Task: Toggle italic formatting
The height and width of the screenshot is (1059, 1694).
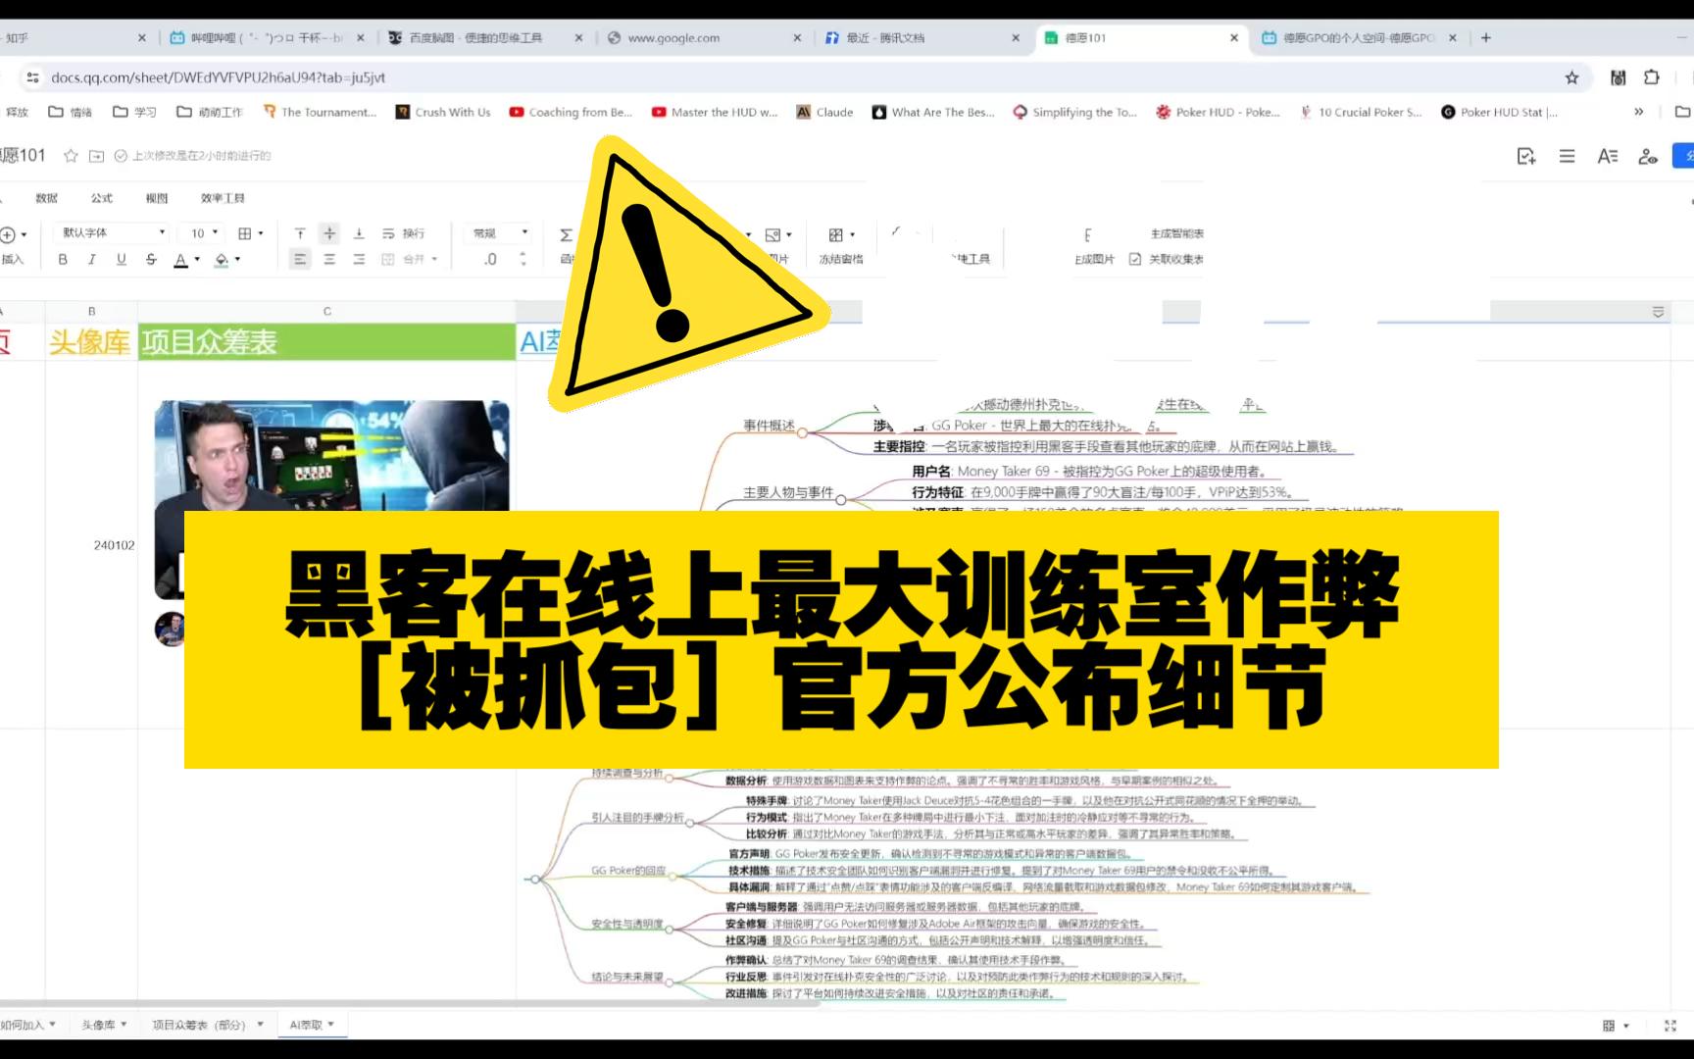Action: (x=92, y=259)
